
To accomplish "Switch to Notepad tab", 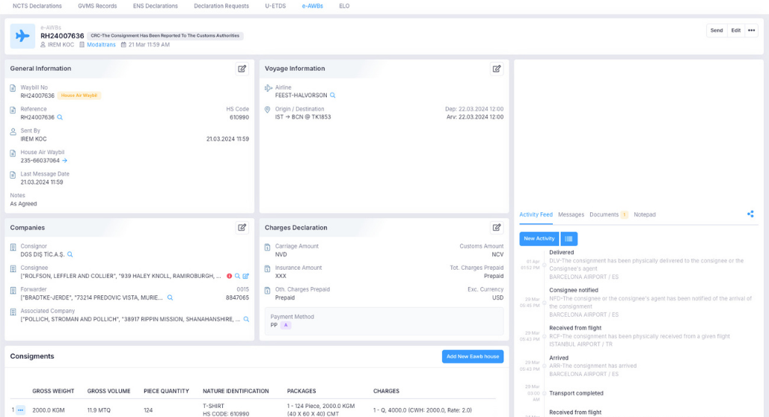I will 644,214.
